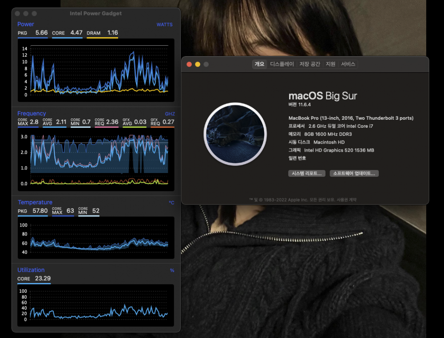444x338 pixels.
Task: Click the 시동 디스크 Macintosh HD line
Action: (316, 142)
